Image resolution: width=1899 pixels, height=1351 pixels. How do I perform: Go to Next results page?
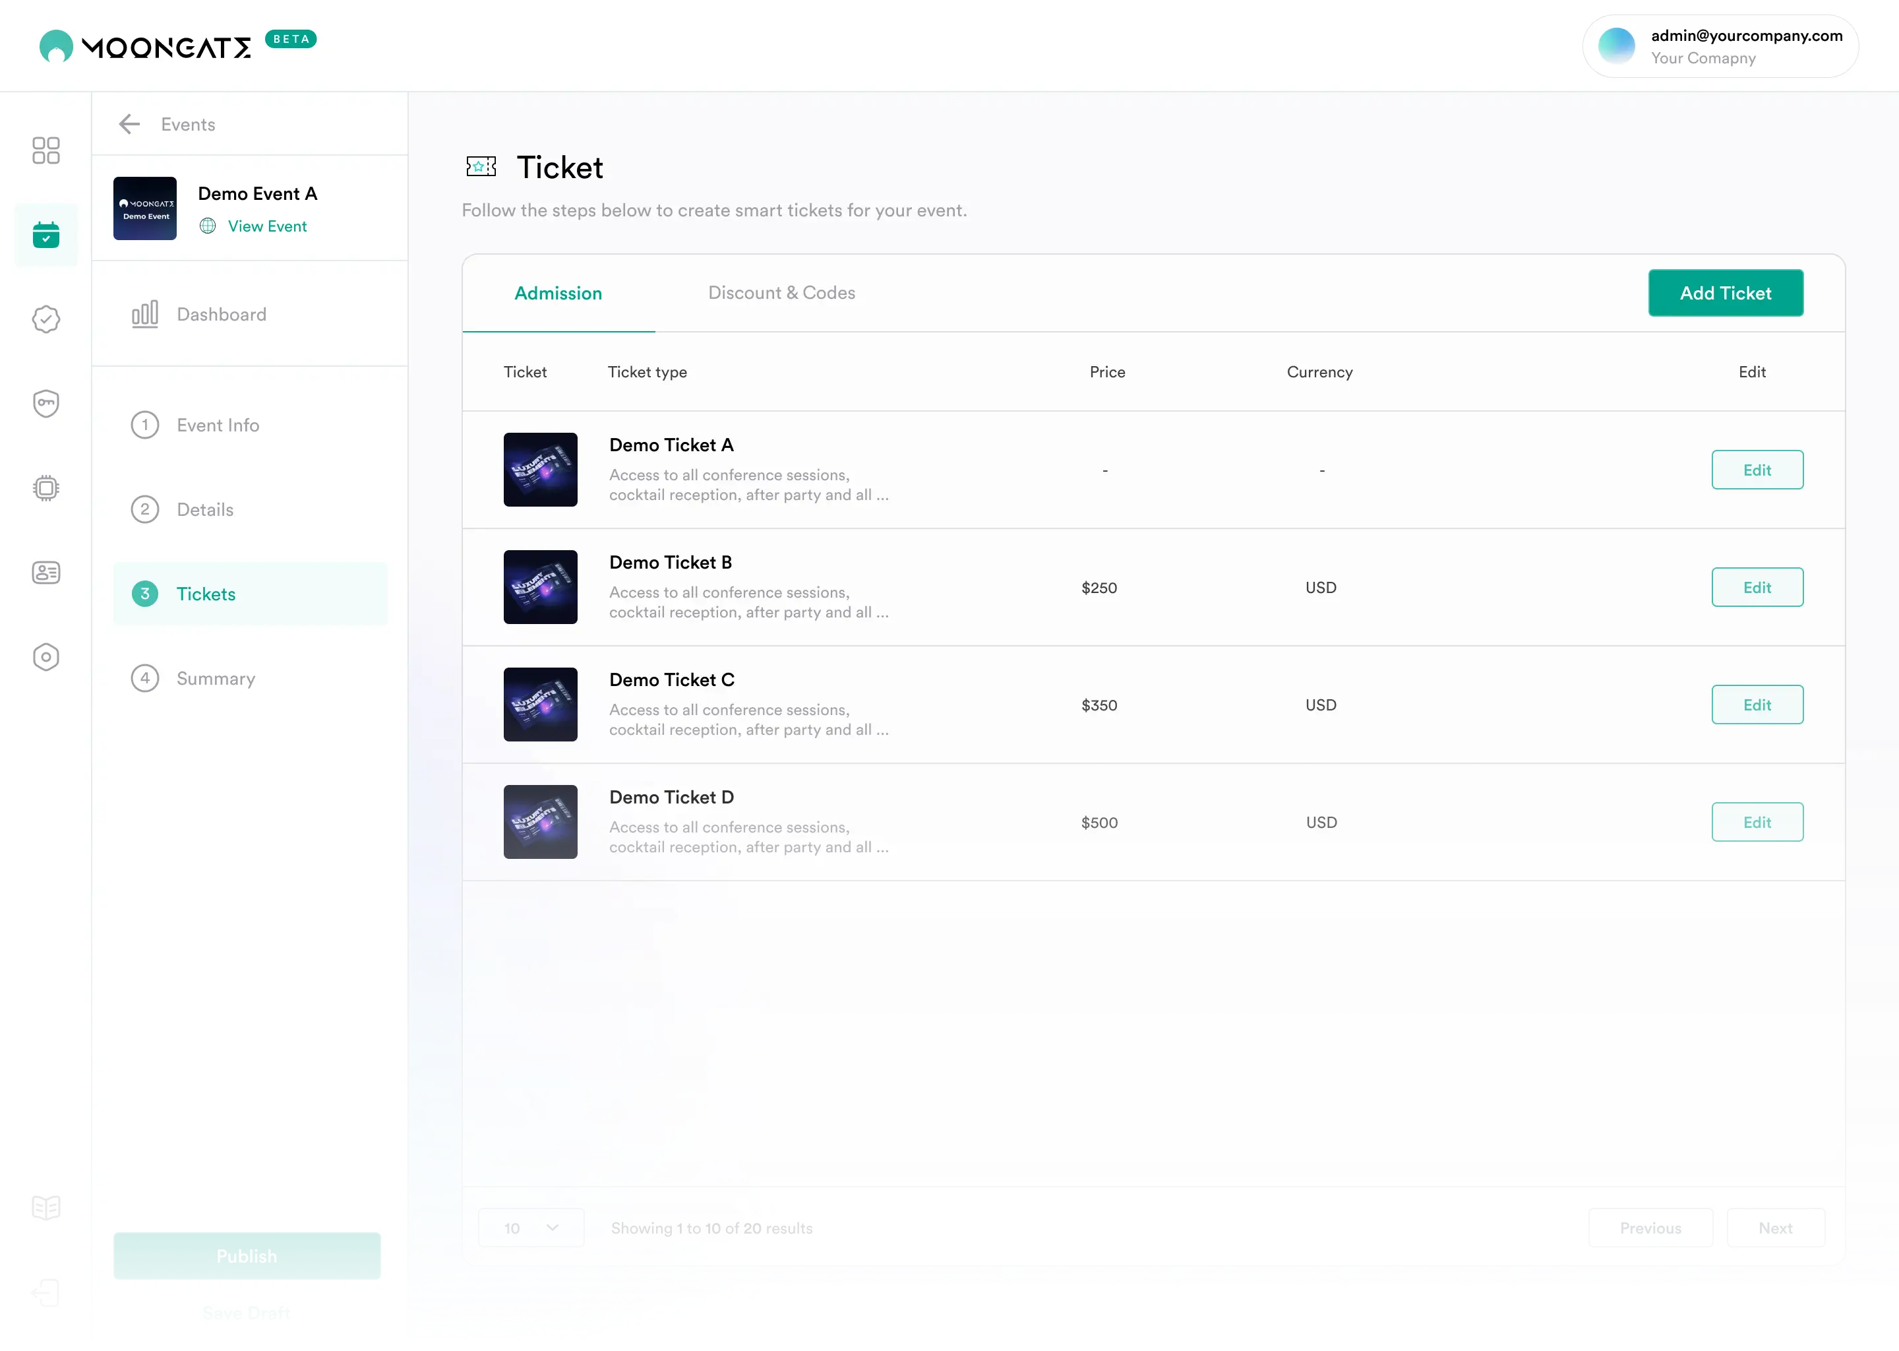tap(1774, 1227)
